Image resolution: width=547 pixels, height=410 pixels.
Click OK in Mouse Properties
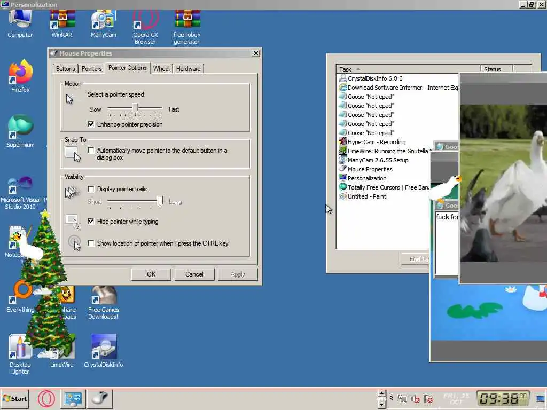click(151, 274)
